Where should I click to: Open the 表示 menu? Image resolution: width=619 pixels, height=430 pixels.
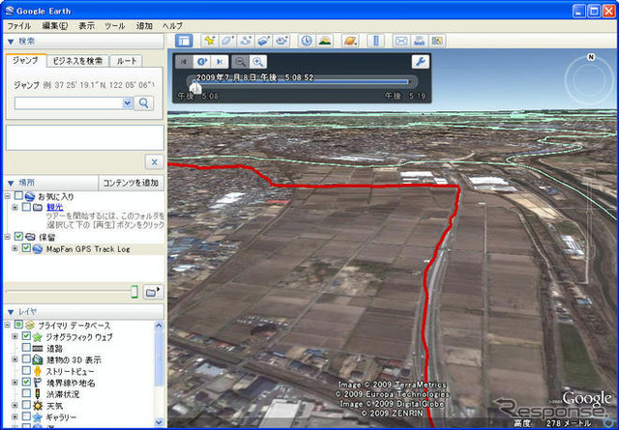[86, 26]
